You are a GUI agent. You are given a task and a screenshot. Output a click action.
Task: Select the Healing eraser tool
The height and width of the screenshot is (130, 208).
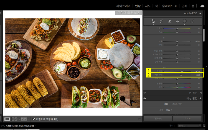(x=169, y=21)
